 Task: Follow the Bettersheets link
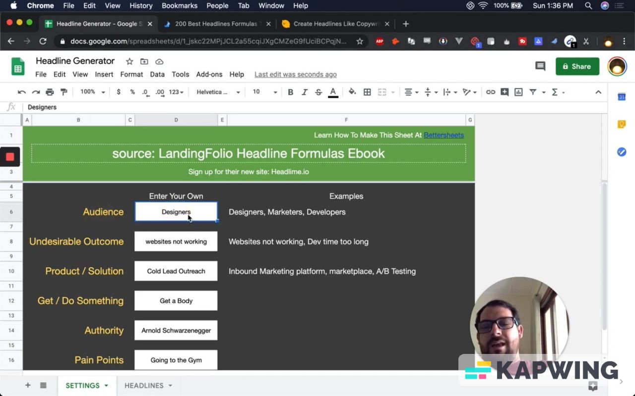coord(444,135)
